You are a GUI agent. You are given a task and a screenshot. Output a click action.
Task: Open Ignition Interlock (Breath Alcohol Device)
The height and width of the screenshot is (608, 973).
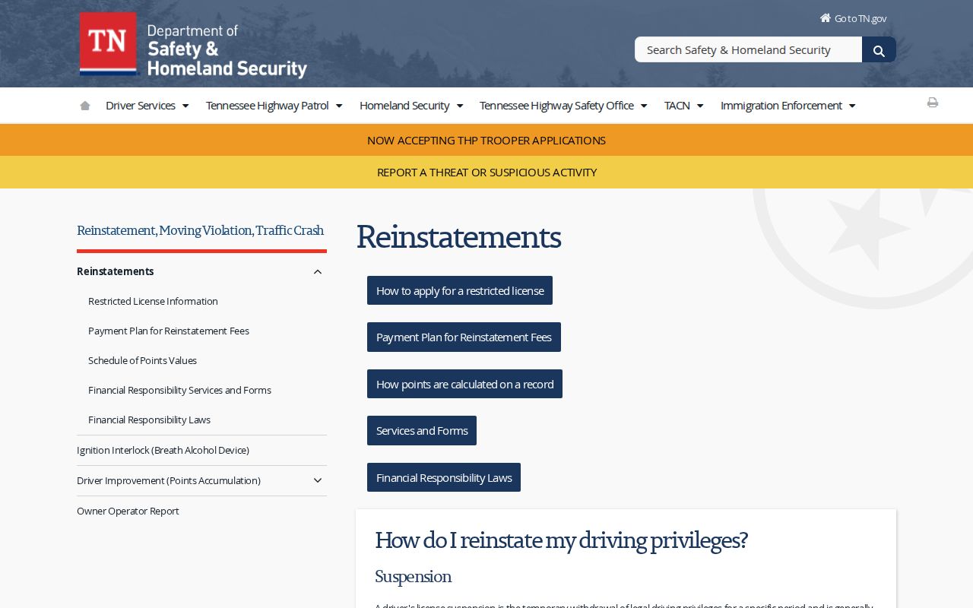(x=163, y=451)
